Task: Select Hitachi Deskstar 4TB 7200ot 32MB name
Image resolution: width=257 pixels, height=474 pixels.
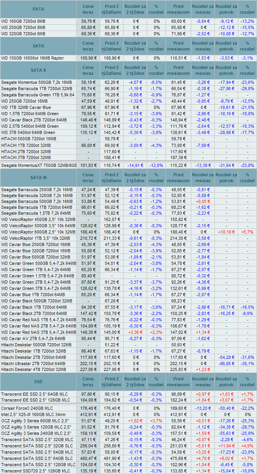Action: (34, 369)
